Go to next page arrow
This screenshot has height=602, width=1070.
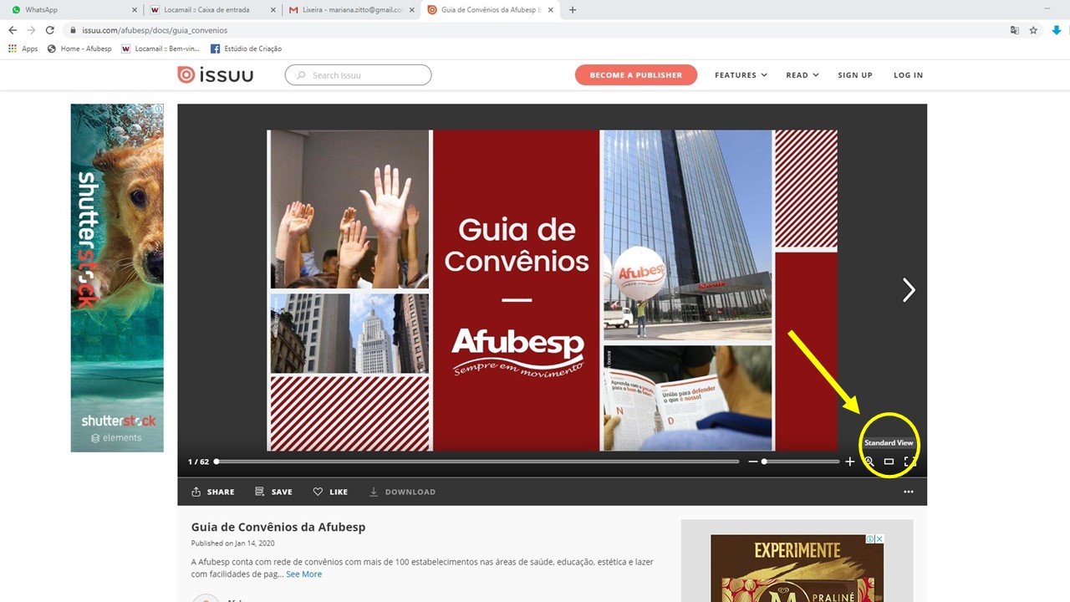click(x=909, y=290)
